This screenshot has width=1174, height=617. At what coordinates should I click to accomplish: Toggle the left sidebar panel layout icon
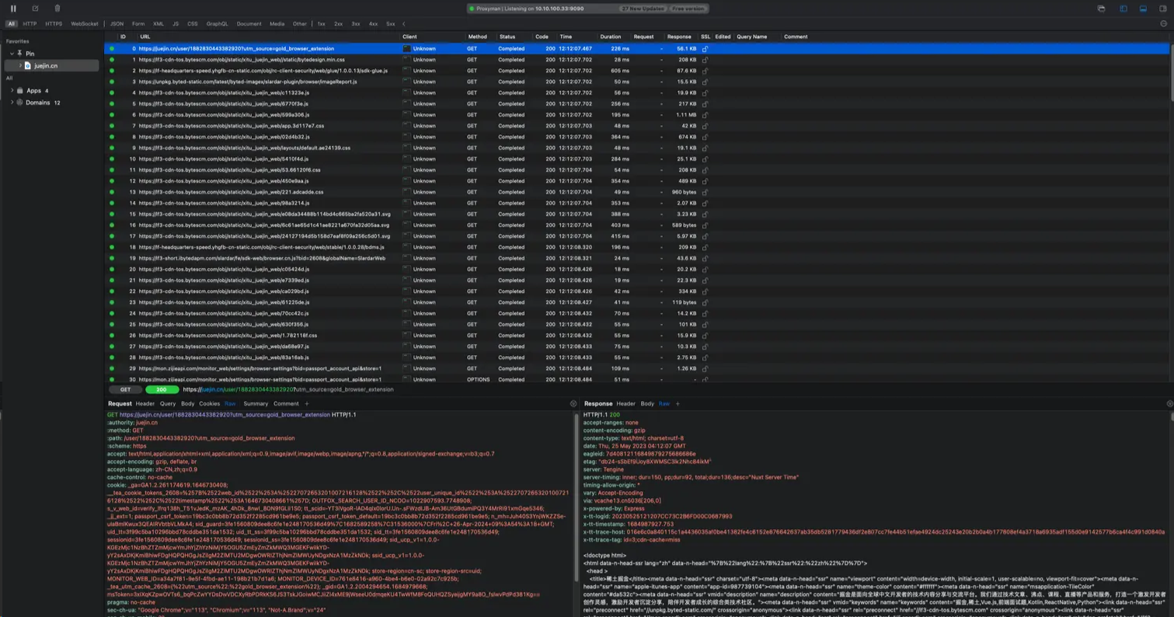1123,9
